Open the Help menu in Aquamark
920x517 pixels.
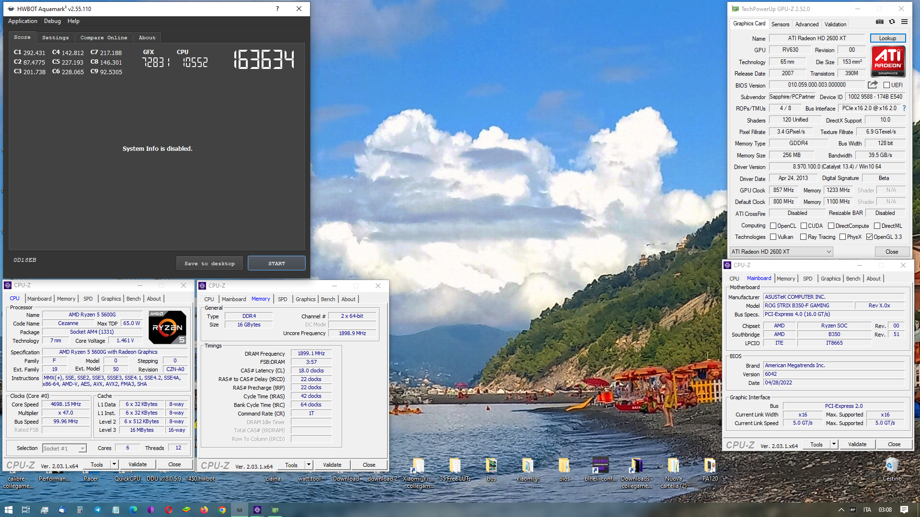click(73, 21)
